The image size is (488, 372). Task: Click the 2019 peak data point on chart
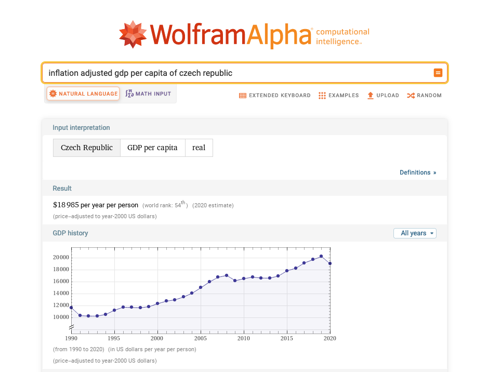point(321,256)
